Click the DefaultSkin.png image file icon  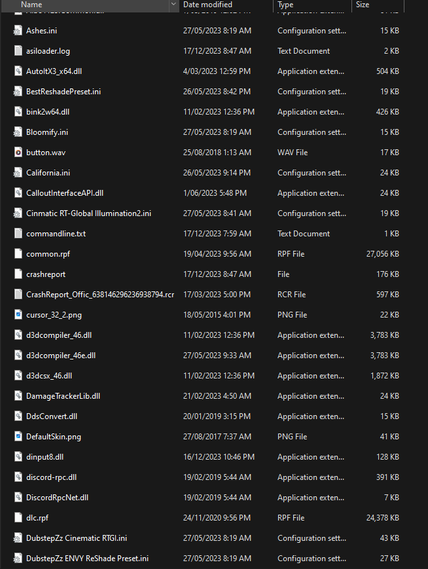tap(18, 437)
